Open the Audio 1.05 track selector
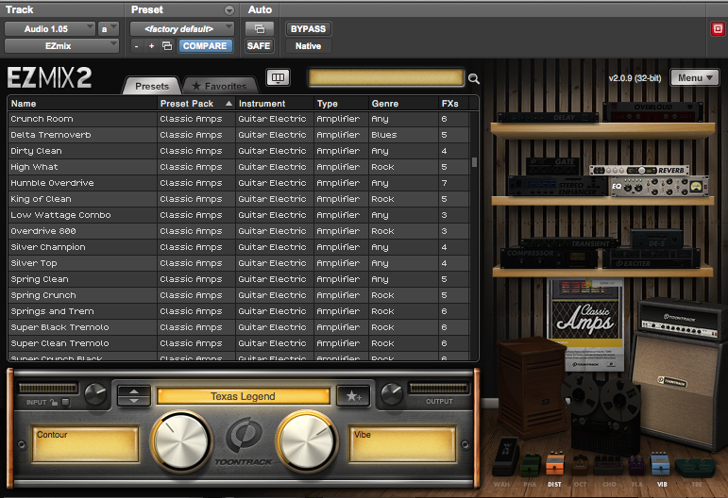 [50, 29]
